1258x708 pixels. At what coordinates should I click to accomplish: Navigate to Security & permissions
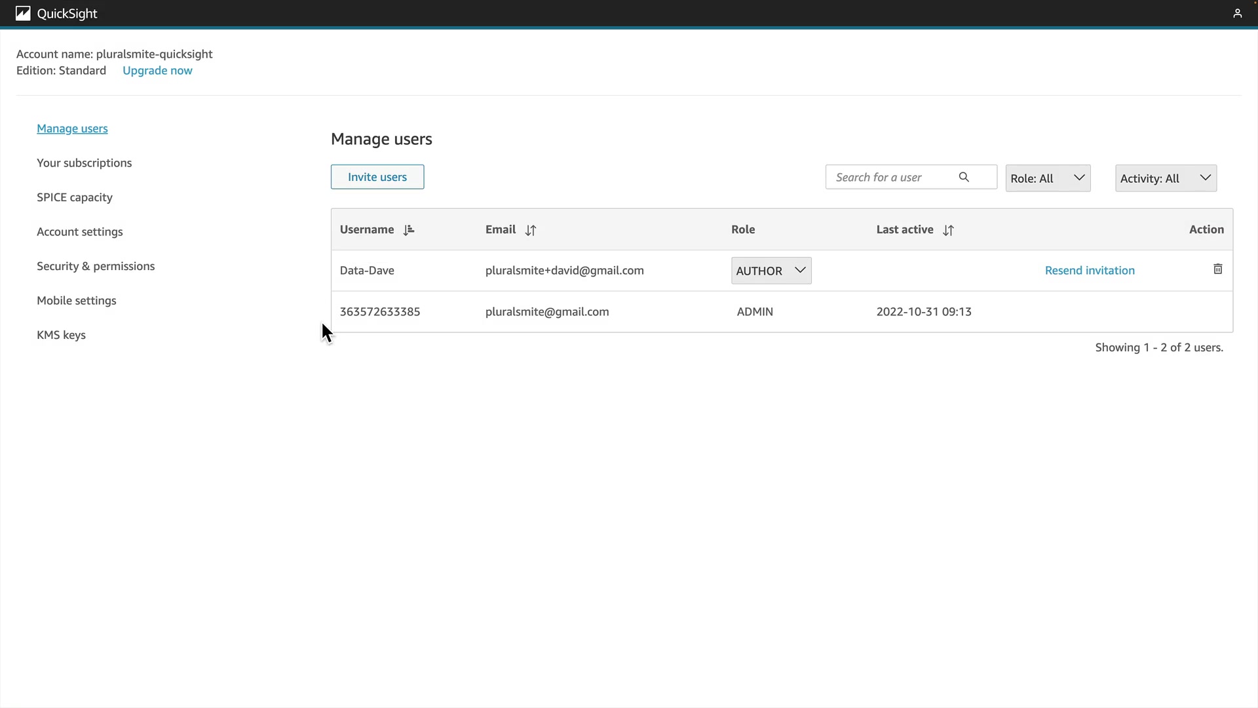tap(96, 266)
